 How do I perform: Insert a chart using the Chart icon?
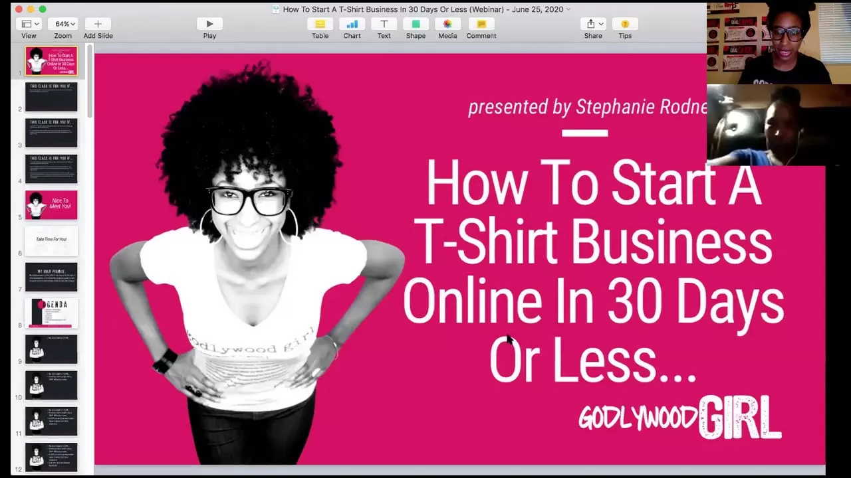352,24
